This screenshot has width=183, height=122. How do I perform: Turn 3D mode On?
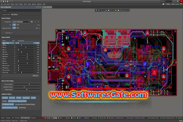(x=18, y=25)
